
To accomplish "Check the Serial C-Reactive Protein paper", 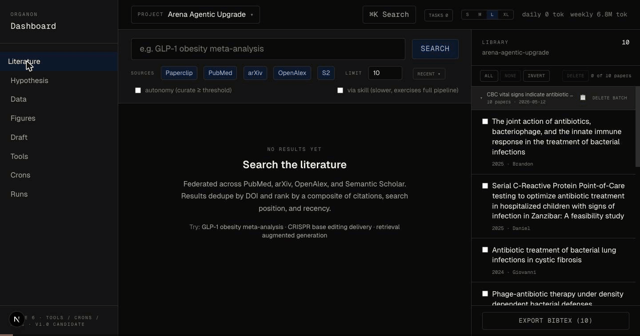I will pos(485,186).
